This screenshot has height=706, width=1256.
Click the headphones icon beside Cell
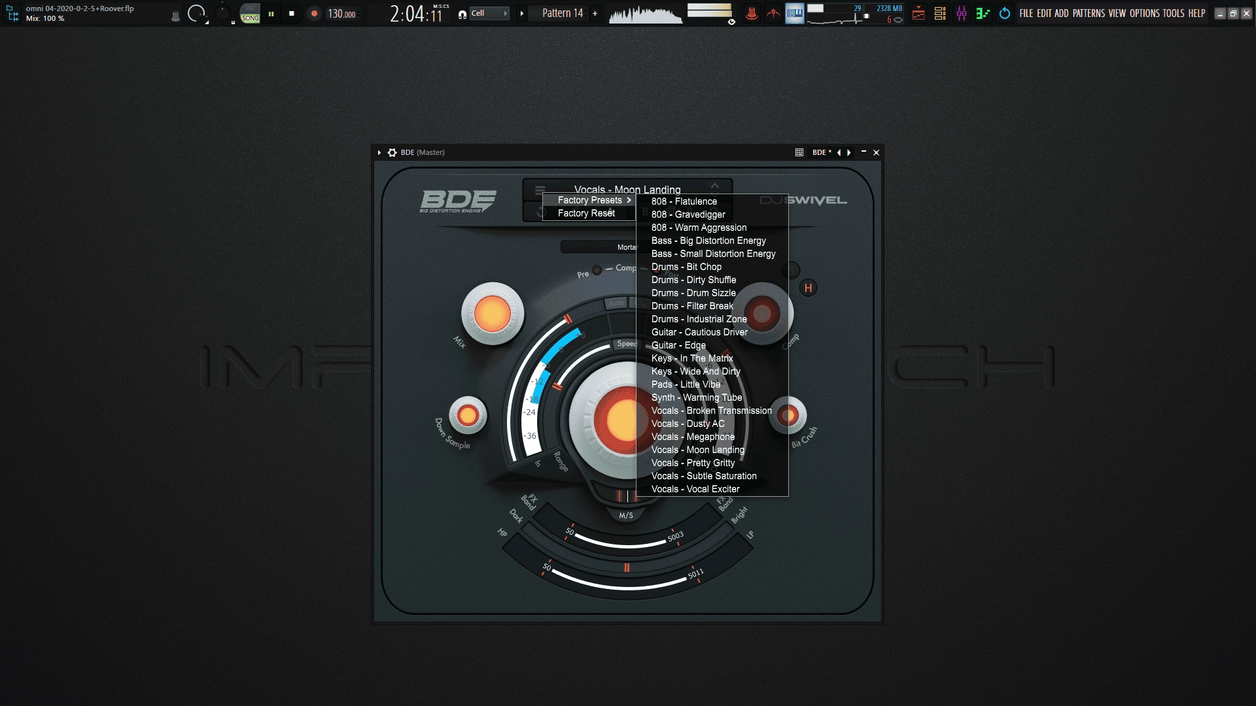pyautogui.click(x=462, y=14)
